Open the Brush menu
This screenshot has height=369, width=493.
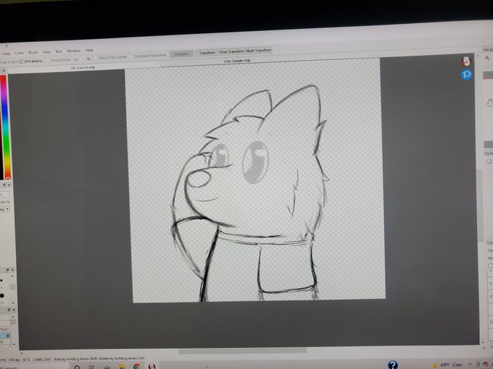click(x=33, y=52)
